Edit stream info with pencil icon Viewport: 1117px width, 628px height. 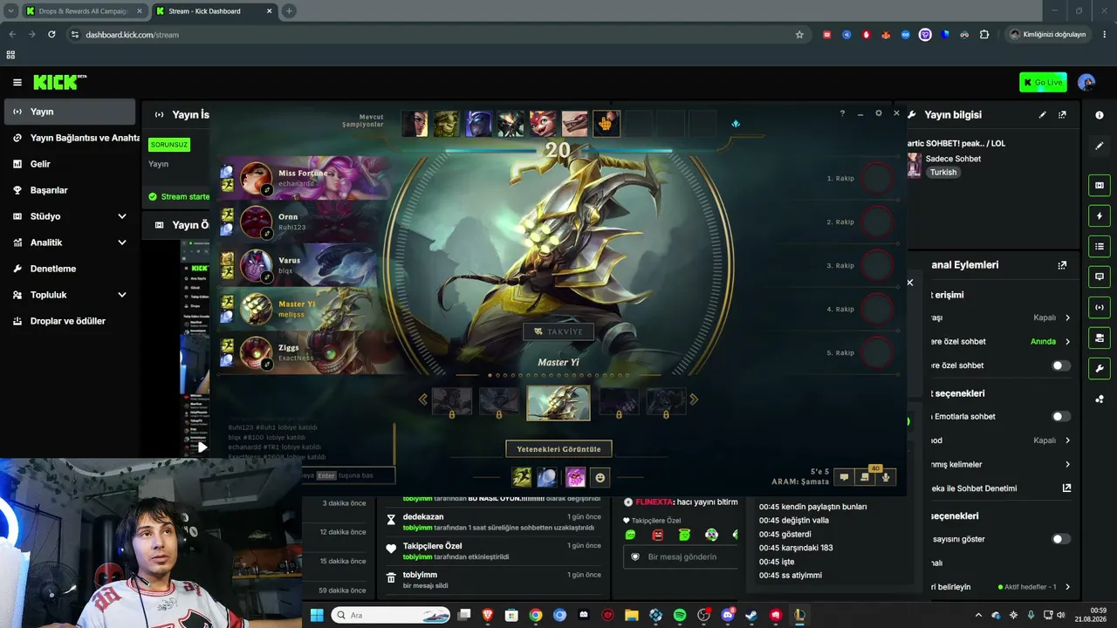coord(1042,114)
